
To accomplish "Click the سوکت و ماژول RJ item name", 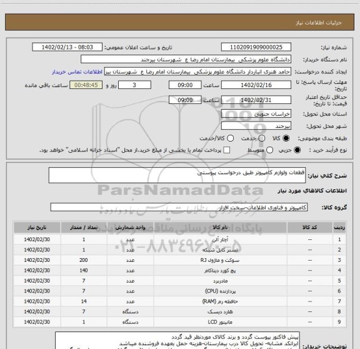I will pyautogui.click(x=220, y=260).
